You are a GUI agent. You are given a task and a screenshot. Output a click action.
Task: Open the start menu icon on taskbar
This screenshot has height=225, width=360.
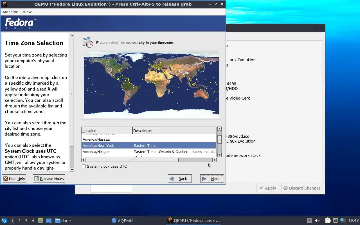click(4, 220)
